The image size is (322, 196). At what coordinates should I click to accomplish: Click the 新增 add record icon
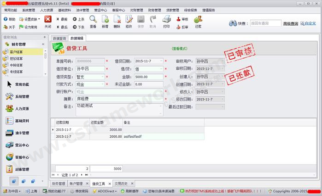[105, 21]
